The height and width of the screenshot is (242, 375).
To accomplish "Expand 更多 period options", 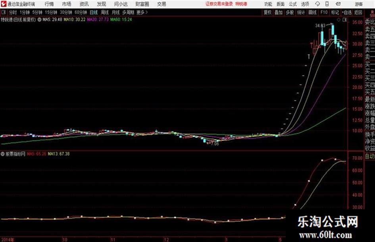I will [142, 12].
